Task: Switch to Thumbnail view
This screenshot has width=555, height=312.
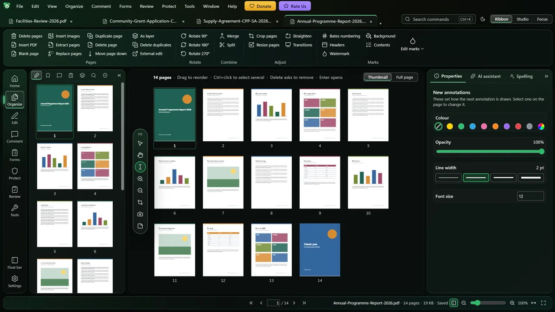Action: [378, 77]
